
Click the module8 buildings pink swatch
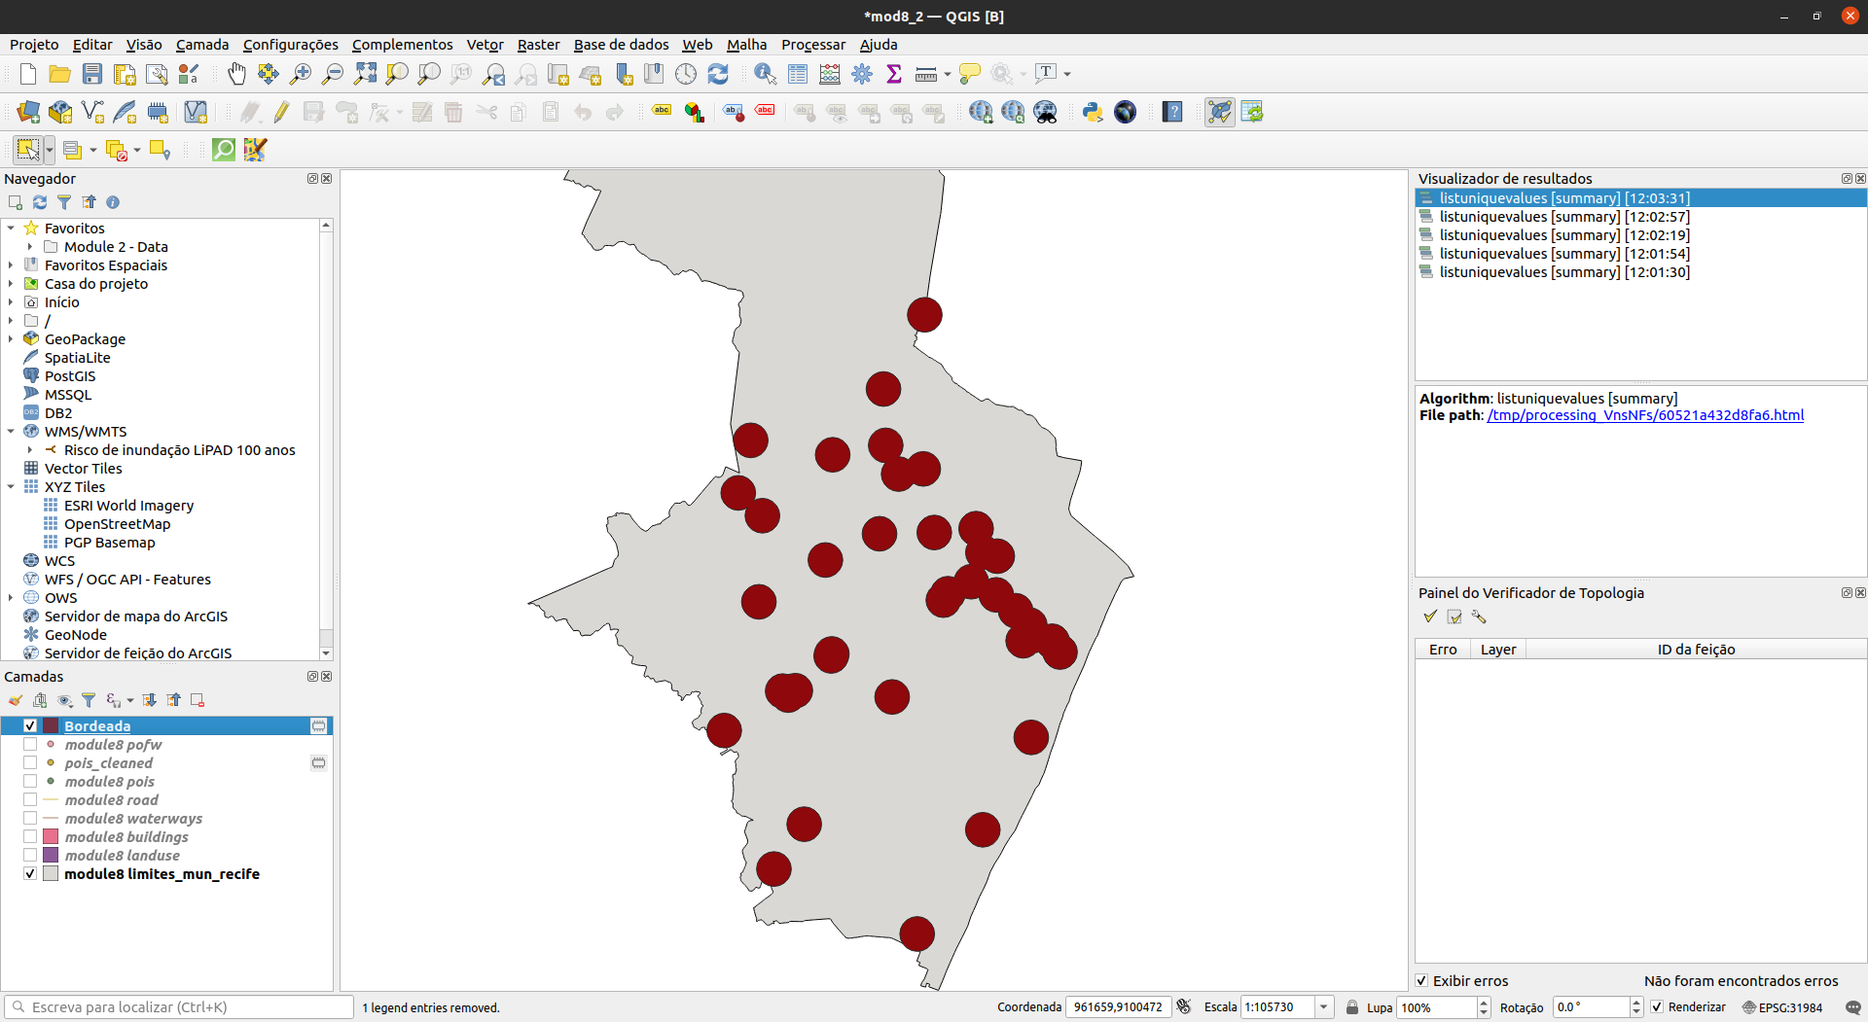tap(51, 837)
